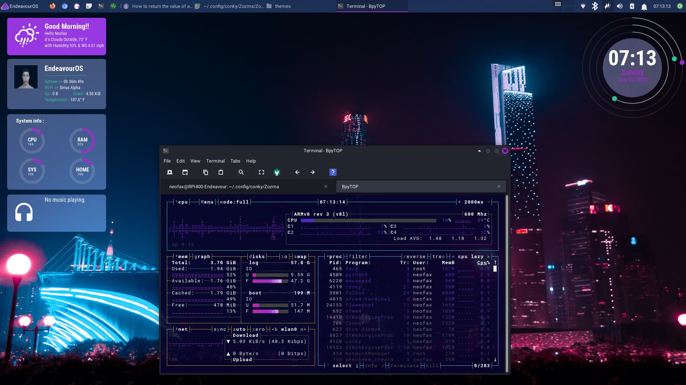Open the terminal search magnifier icon
686x385 pixels.
[241, 172]
